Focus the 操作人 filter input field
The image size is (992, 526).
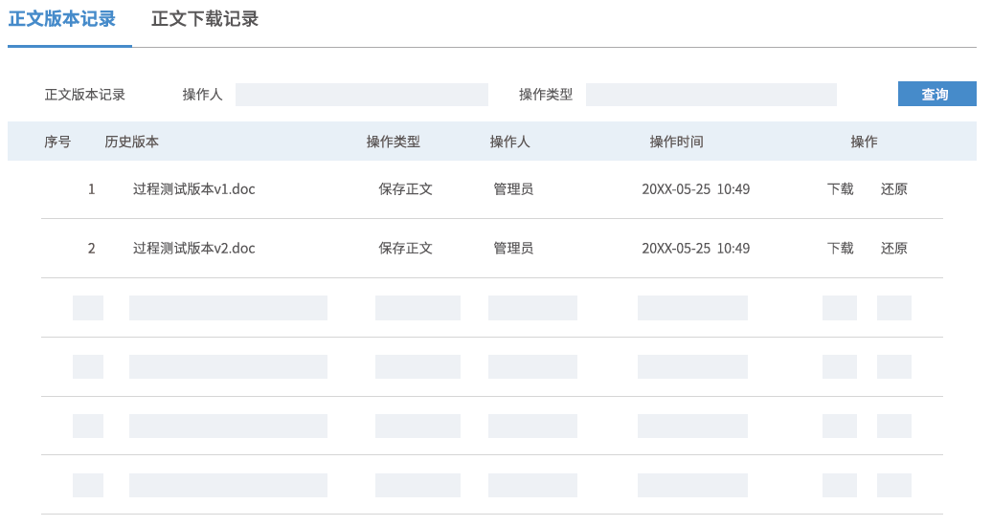tap(361, 95)
